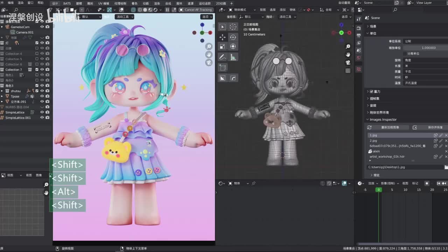Open the 选项 options button in right viewport
The width and height of the screenshot is (448, 252).
[346, 16]
